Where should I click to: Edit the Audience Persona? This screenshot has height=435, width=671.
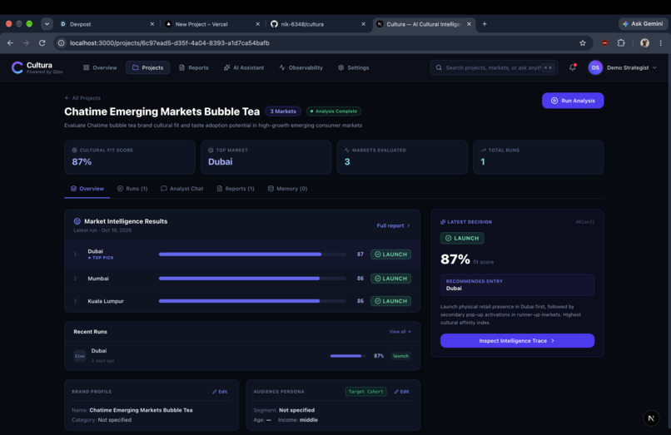click(401, 392)
